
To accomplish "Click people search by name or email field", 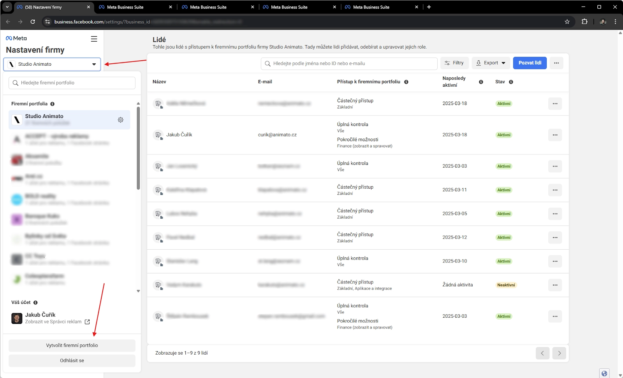I will pos(349,63).
